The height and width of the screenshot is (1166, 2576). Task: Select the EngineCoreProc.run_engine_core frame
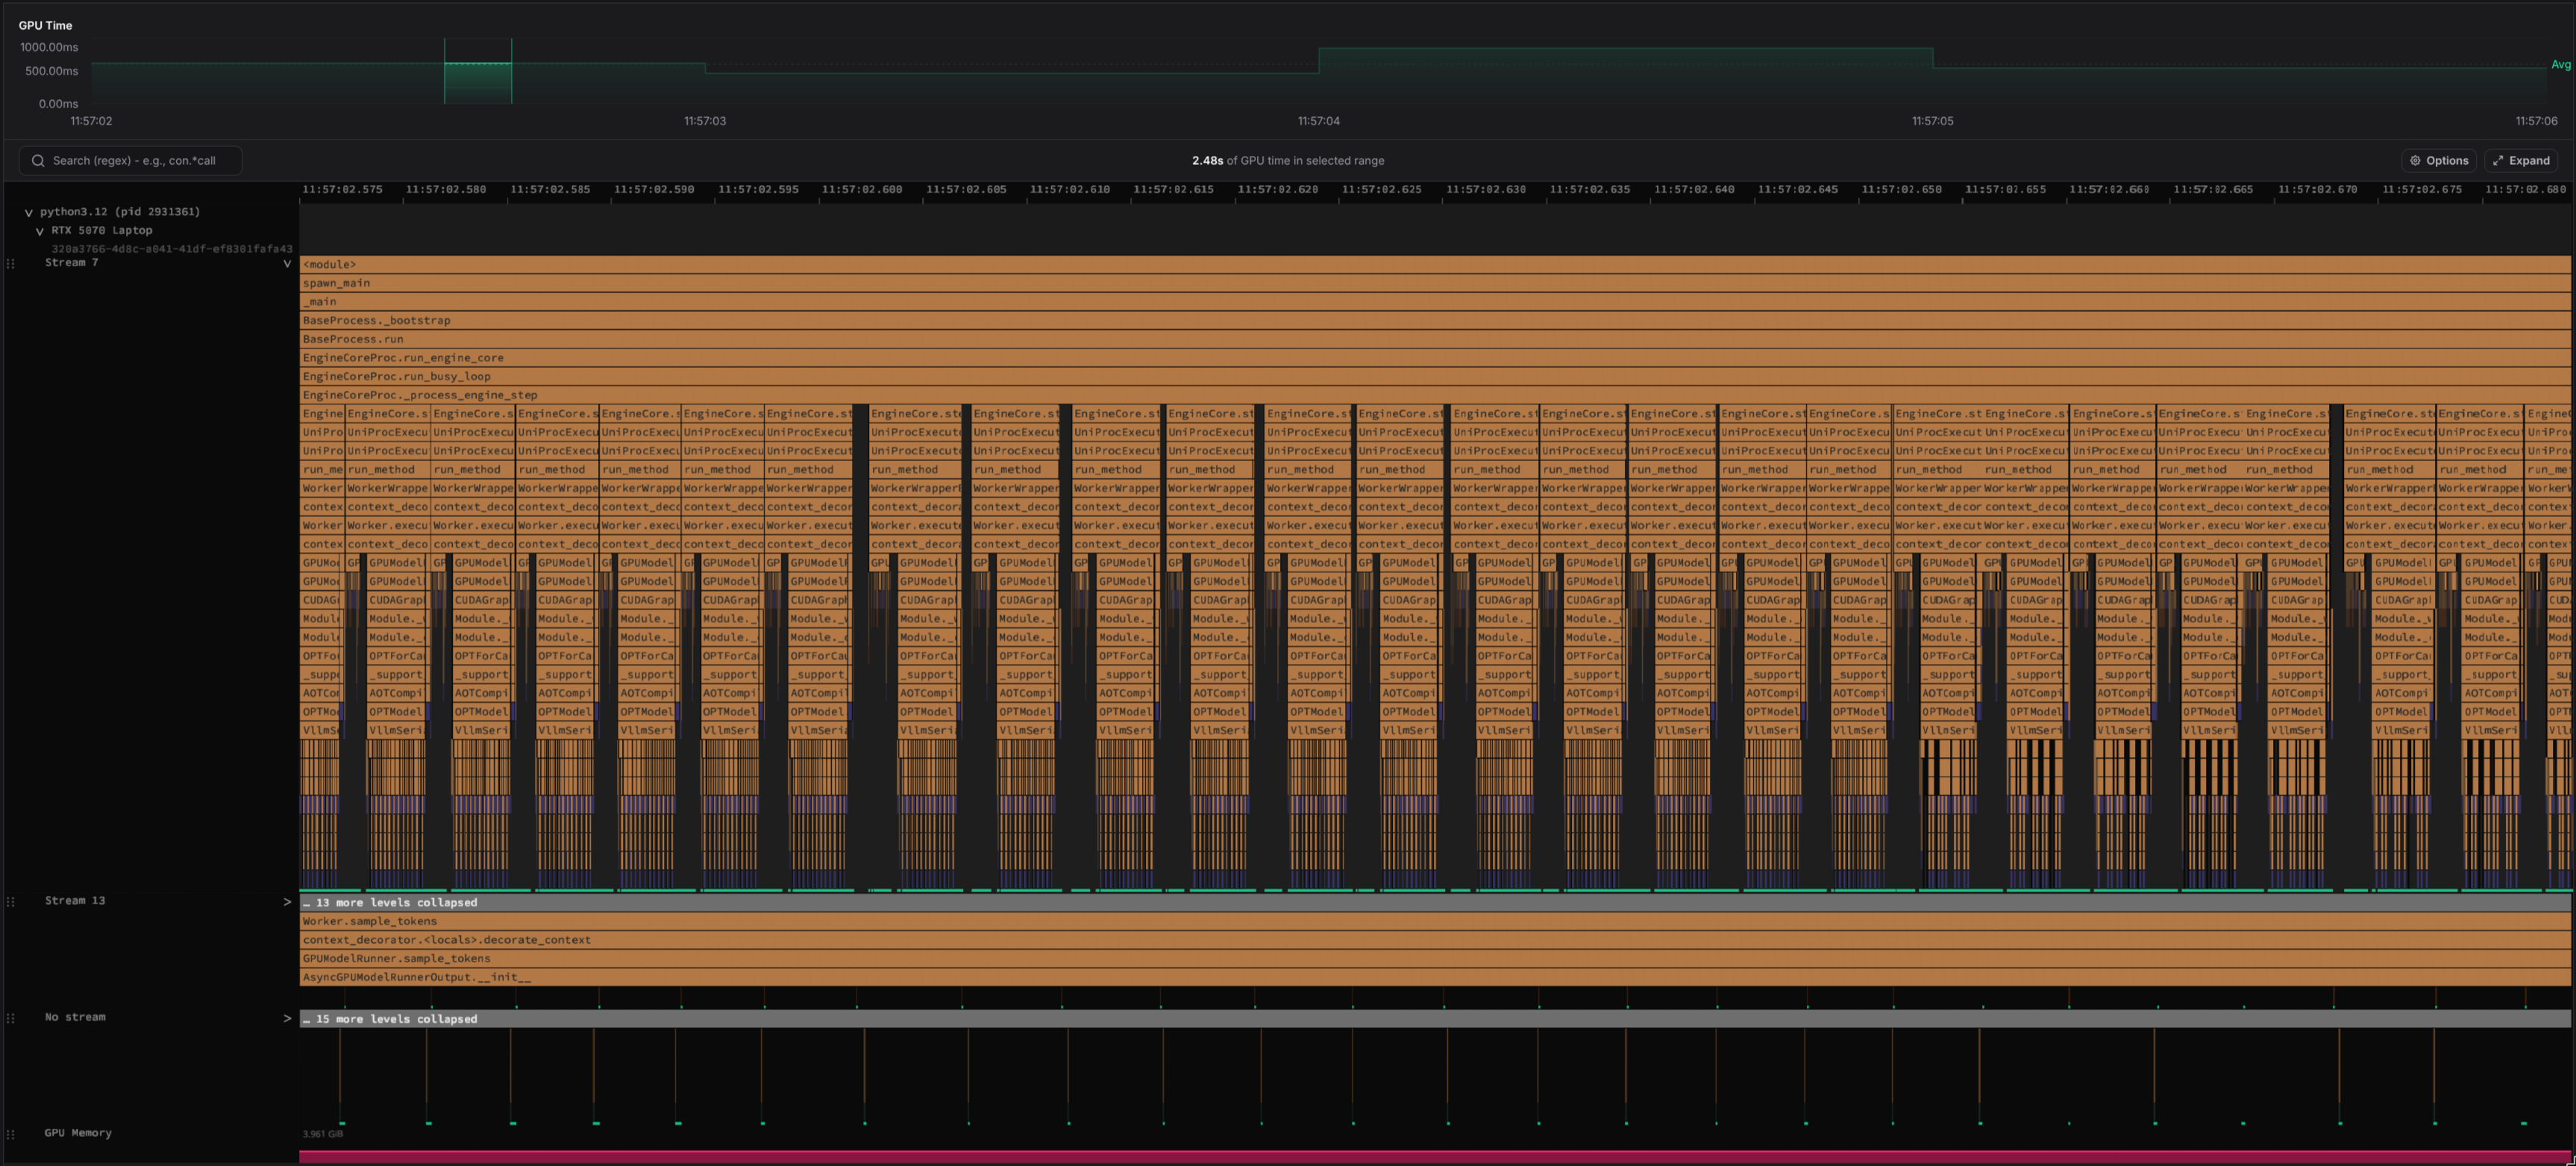(x=1435, y=358)
